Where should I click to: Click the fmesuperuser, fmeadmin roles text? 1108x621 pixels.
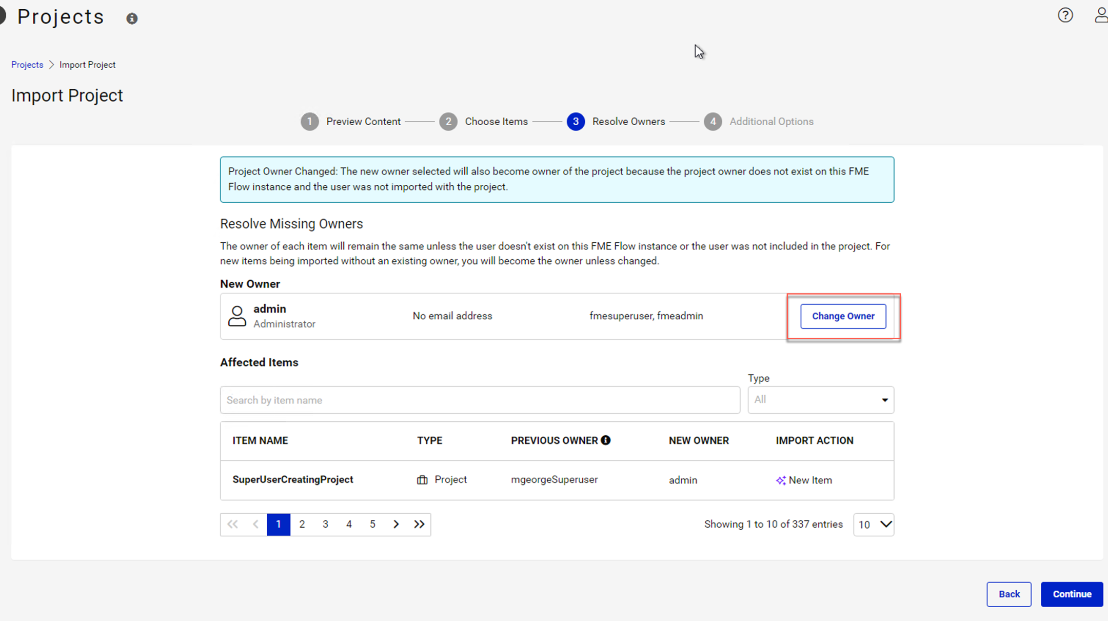[646, 316]
